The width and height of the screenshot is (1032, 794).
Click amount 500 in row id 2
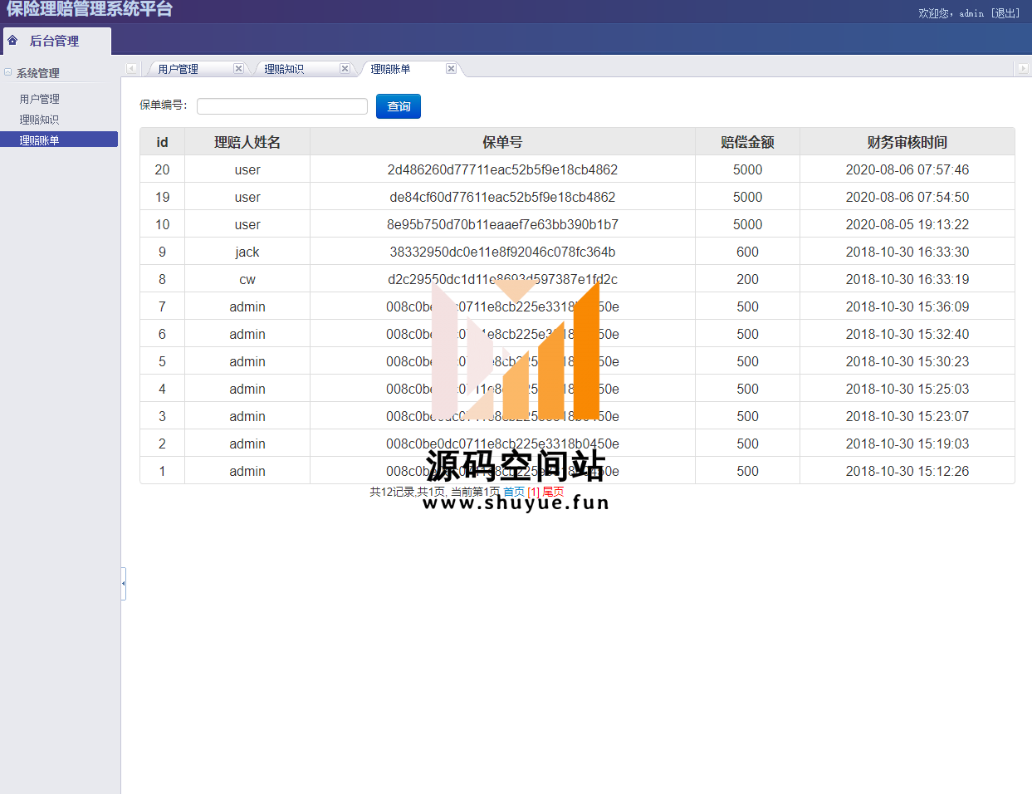coord(747,444)
